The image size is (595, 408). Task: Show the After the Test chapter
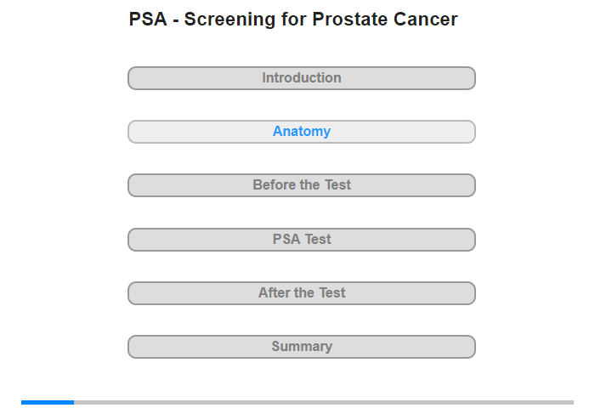pyautogui.click(x=301, y=293)
